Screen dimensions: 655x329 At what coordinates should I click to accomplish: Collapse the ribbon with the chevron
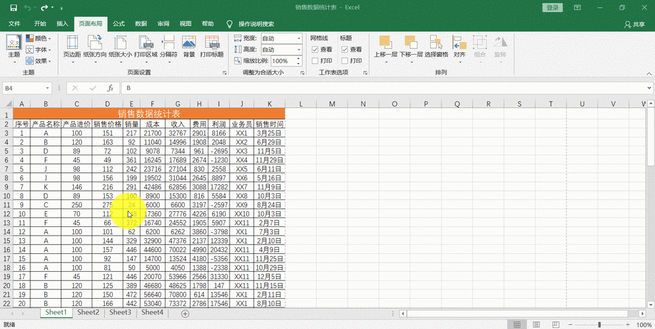coord(649,73)
